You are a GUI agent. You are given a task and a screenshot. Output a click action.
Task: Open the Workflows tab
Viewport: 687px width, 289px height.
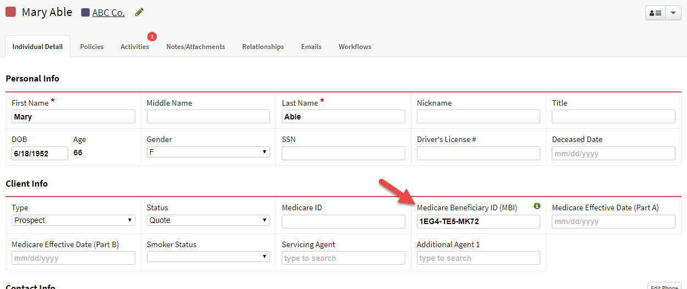(x=355, y=47)
